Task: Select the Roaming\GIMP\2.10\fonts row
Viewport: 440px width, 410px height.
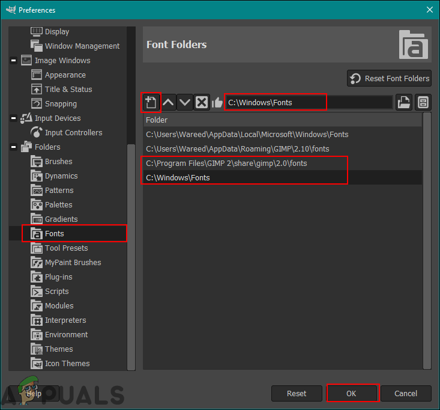Action: pyautogui.click(x=282, y=149)
